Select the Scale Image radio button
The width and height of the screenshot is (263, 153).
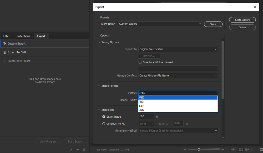104,117
